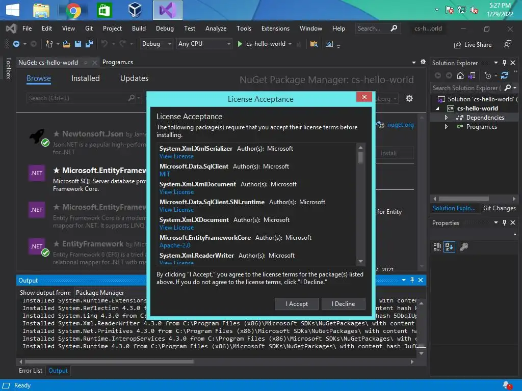
Task: Open the File menu
Action: point(27,29)
